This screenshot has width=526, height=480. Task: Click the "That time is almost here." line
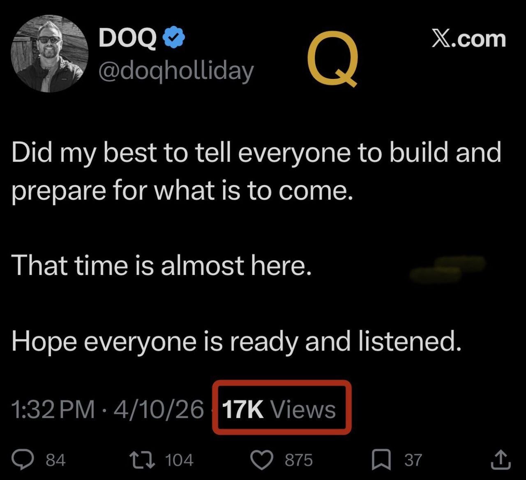click(161, 265)
